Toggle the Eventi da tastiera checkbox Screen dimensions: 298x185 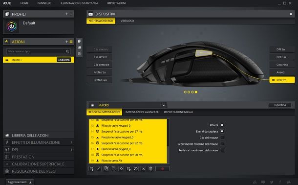click(x=222, y=131)
